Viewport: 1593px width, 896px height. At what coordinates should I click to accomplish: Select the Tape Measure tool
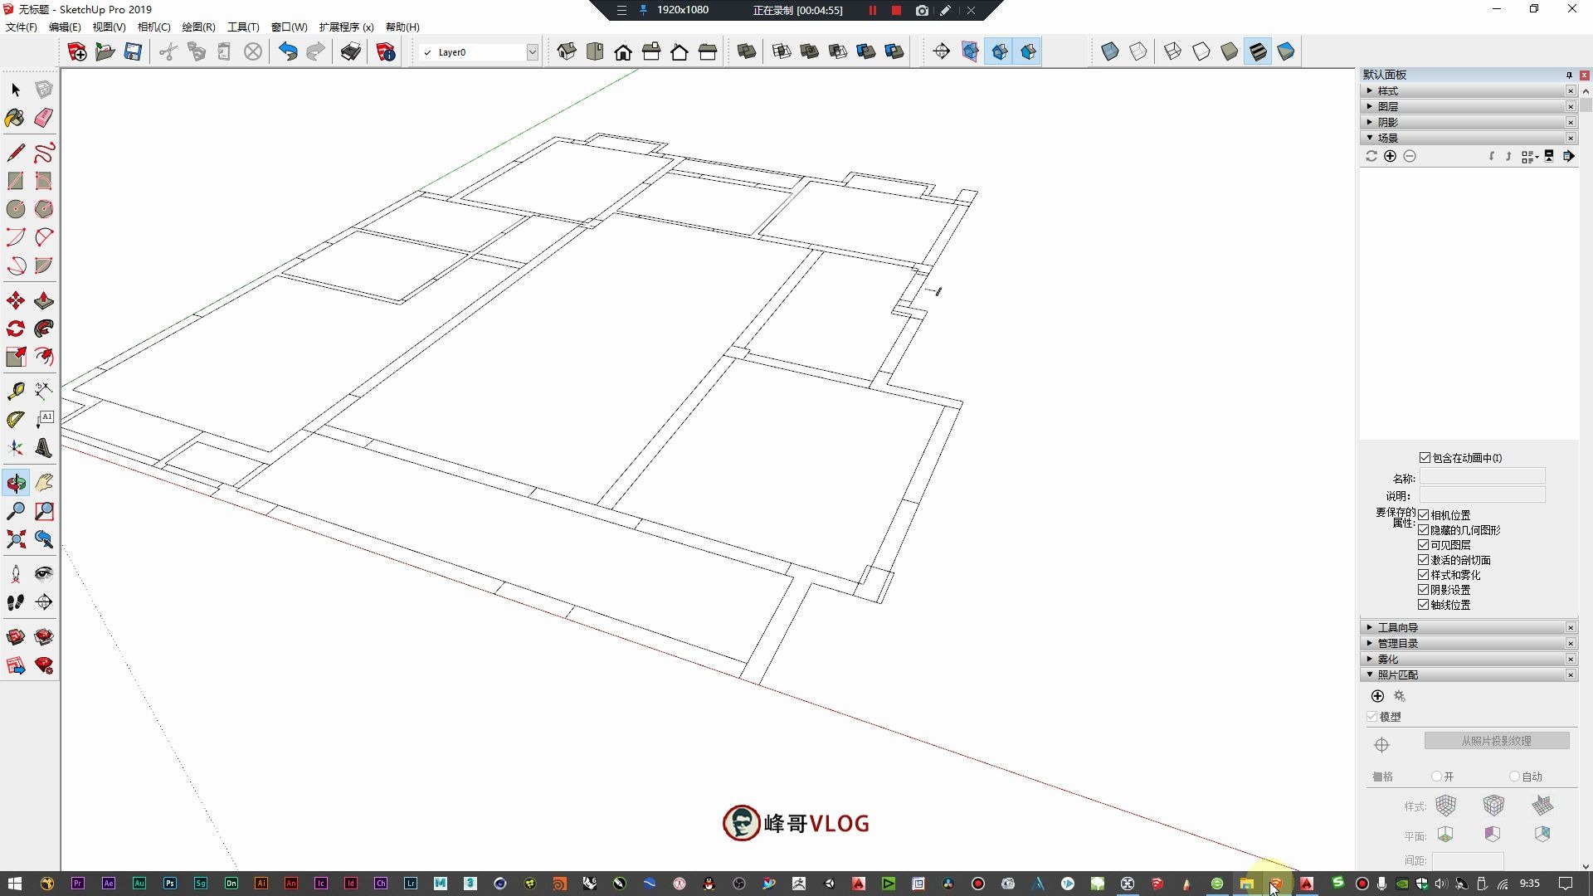15,391
